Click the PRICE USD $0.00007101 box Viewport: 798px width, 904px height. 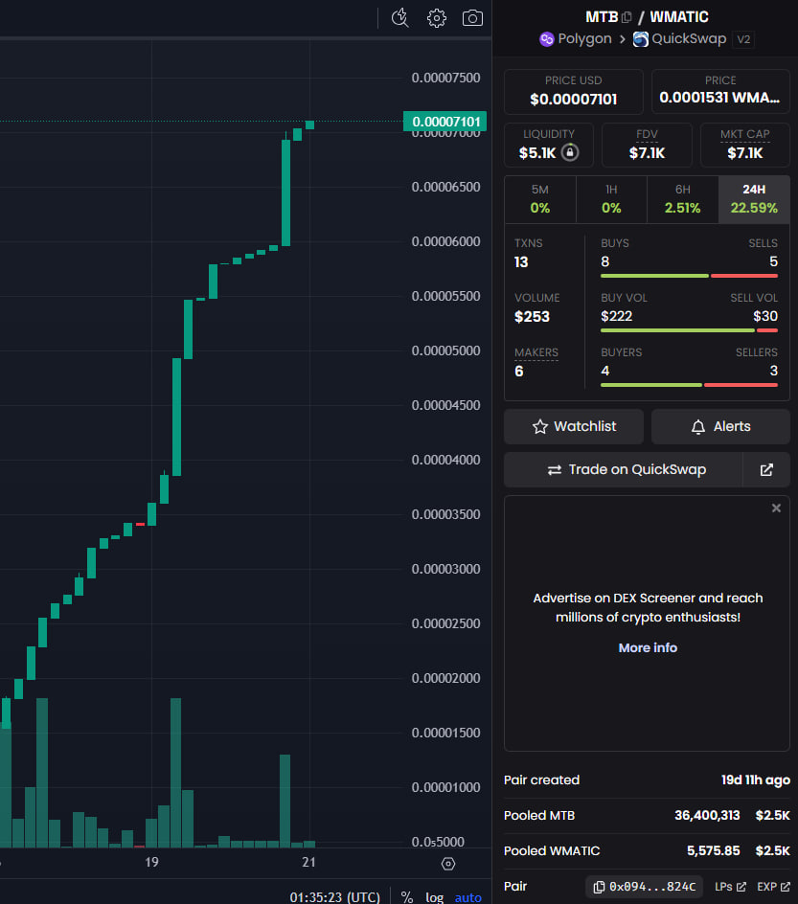(574, 92)
